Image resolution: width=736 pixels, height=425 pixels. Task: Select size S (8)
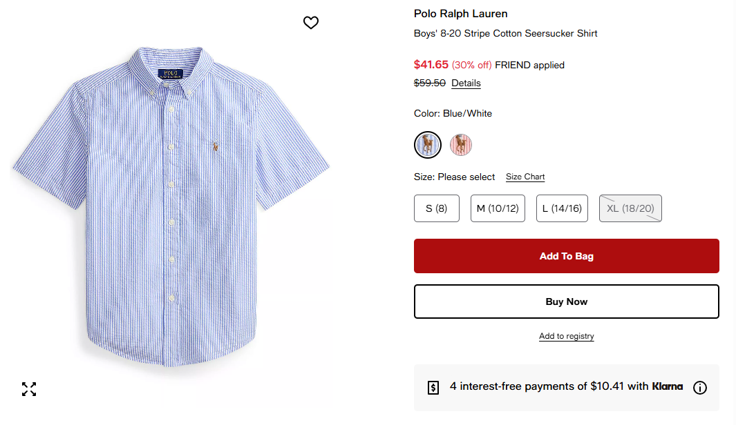(436, 208)
